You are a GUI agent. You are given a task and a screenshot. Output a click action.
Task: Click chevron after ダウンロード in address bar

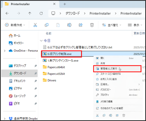point(85,14)
